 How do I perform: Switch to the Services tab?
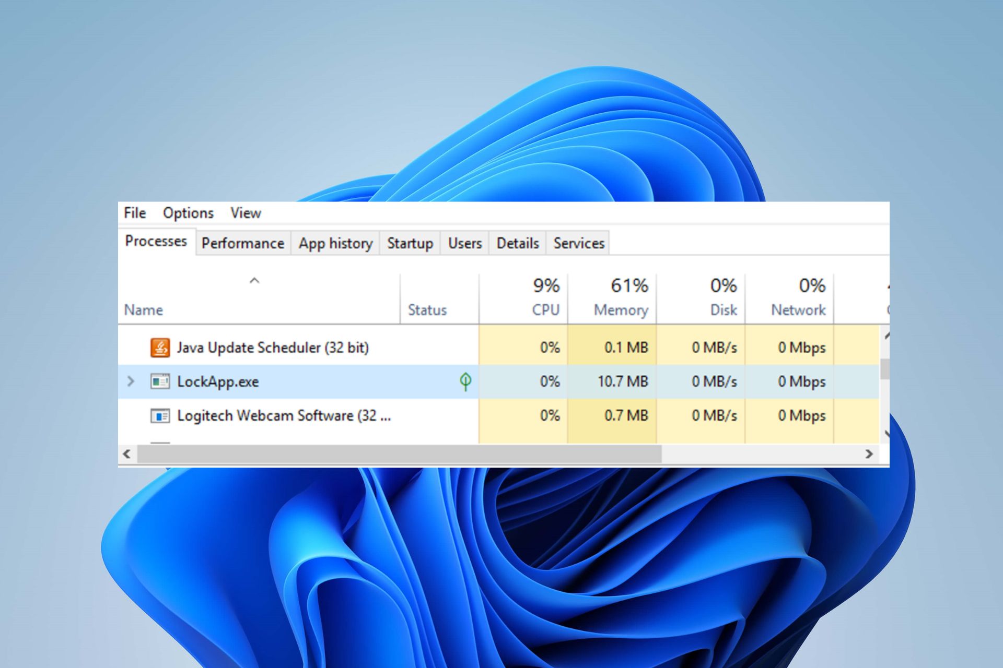[578, 243]
